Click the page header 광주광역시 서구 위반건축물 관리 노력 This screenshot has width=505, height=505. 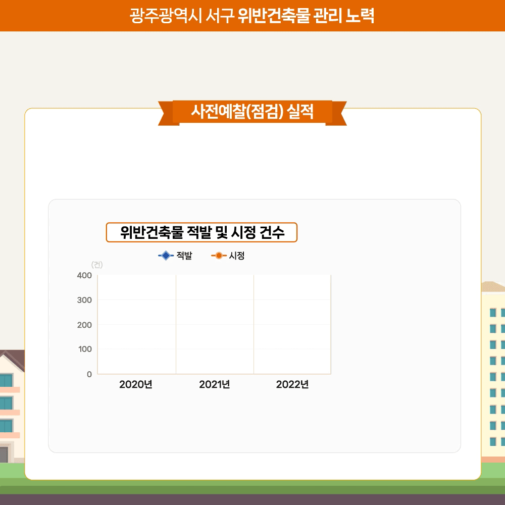[252, 16]
